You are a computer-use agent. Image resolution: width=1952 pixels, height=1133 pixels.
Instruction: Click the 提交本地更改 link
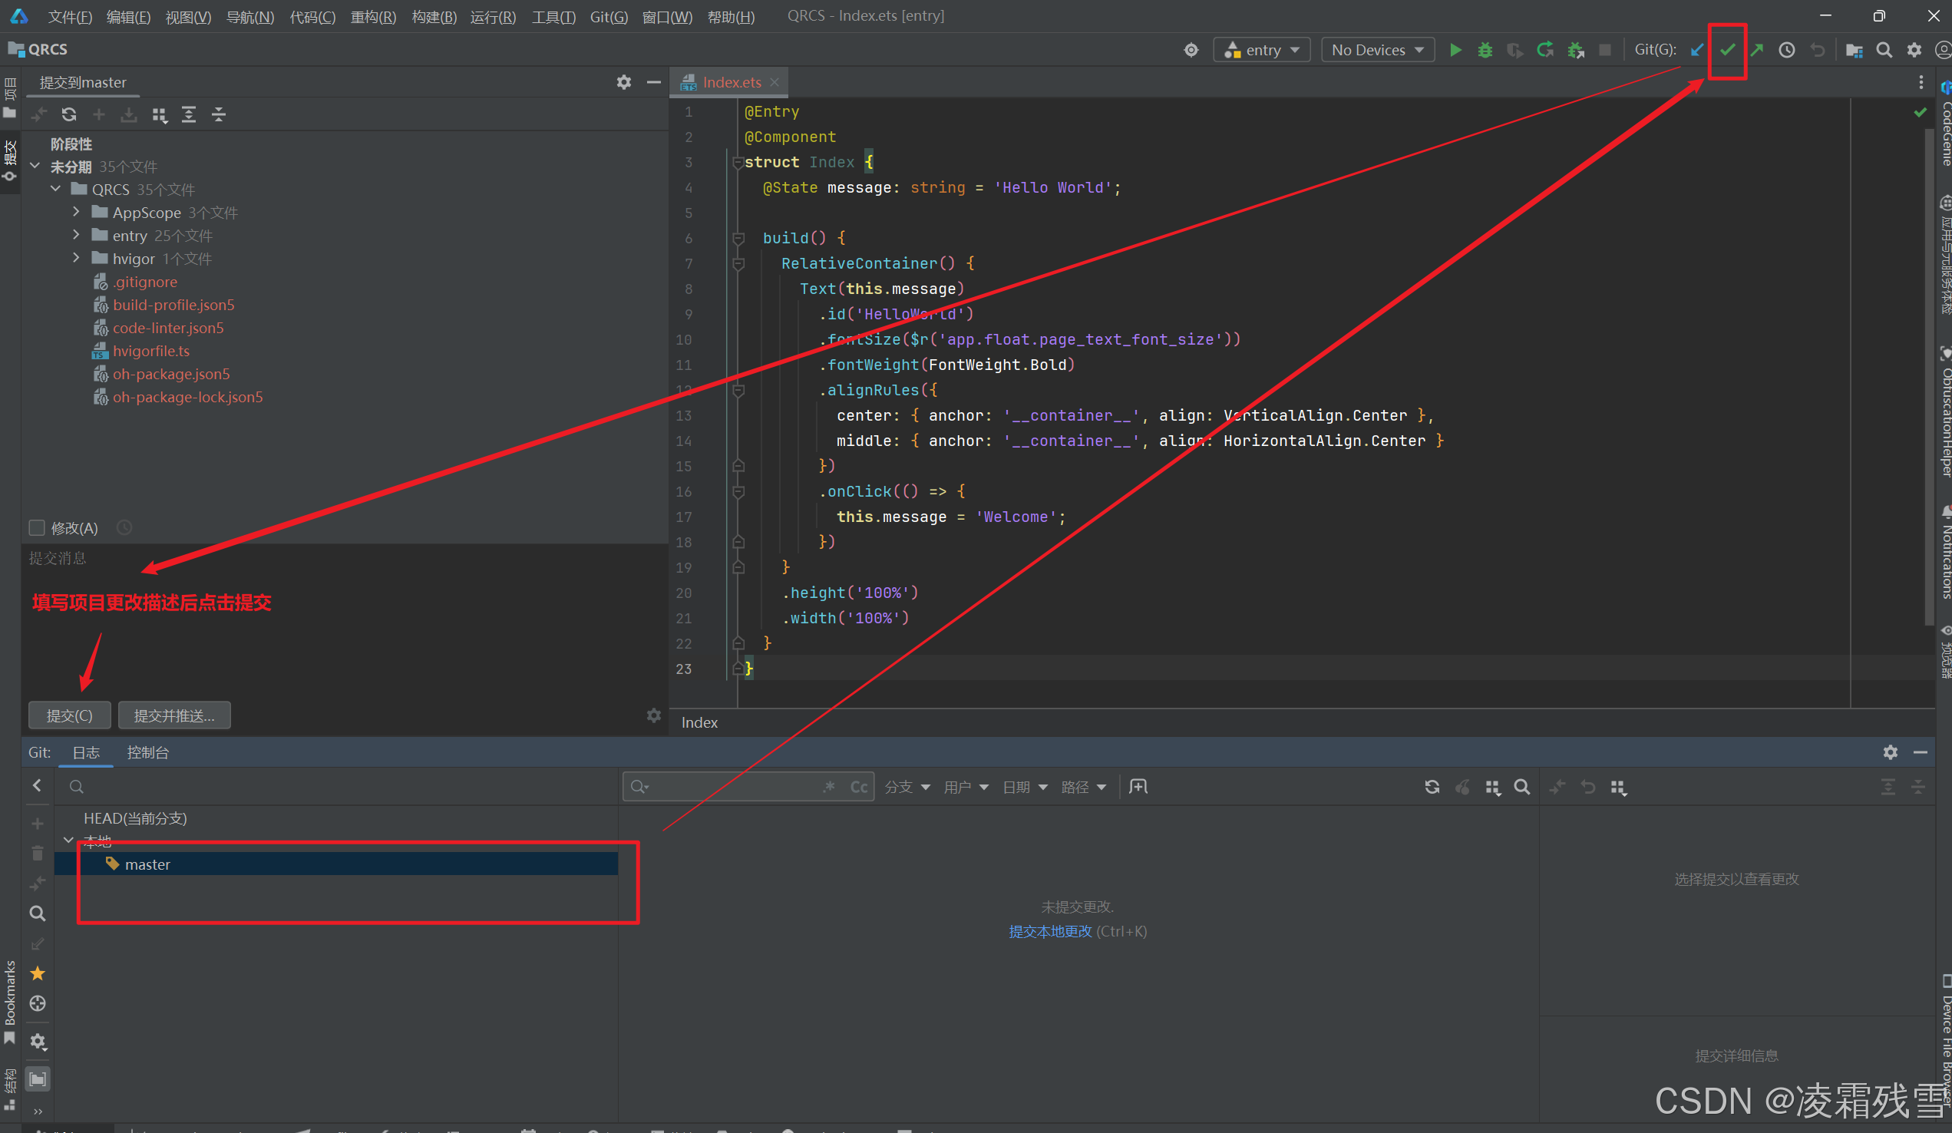click(1049, 932)
